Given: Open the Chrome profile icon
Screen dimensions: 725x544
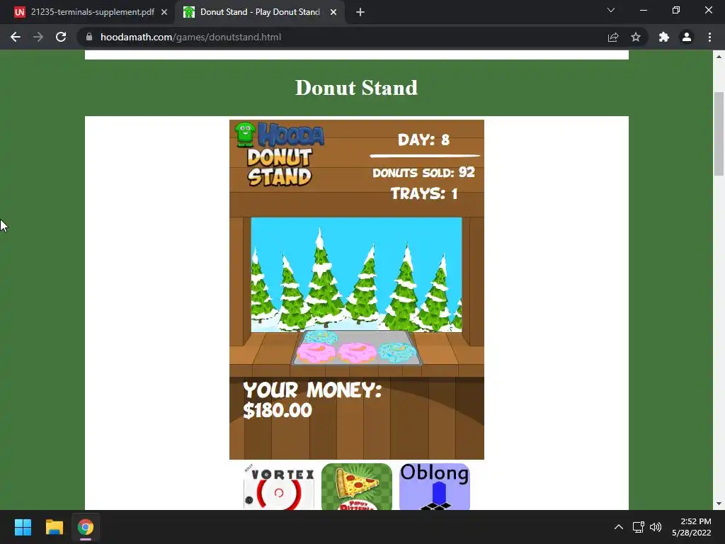Looking at the screenshot, I should click(687, 37).
